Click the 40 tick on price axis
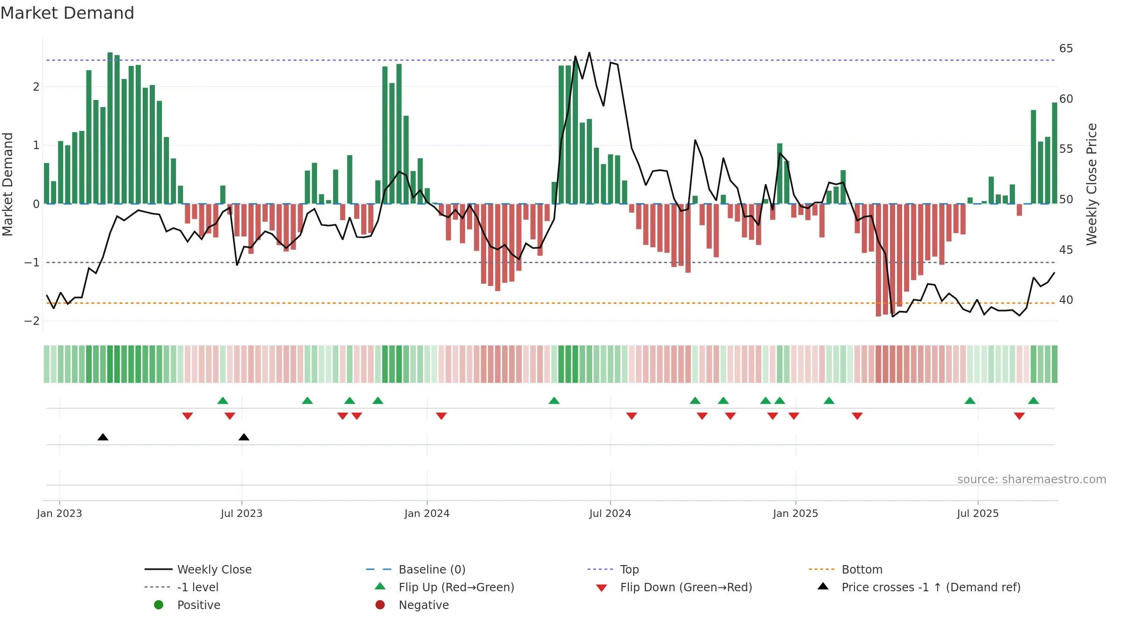Screen dimensions: 1123x631 (1066, 300)
